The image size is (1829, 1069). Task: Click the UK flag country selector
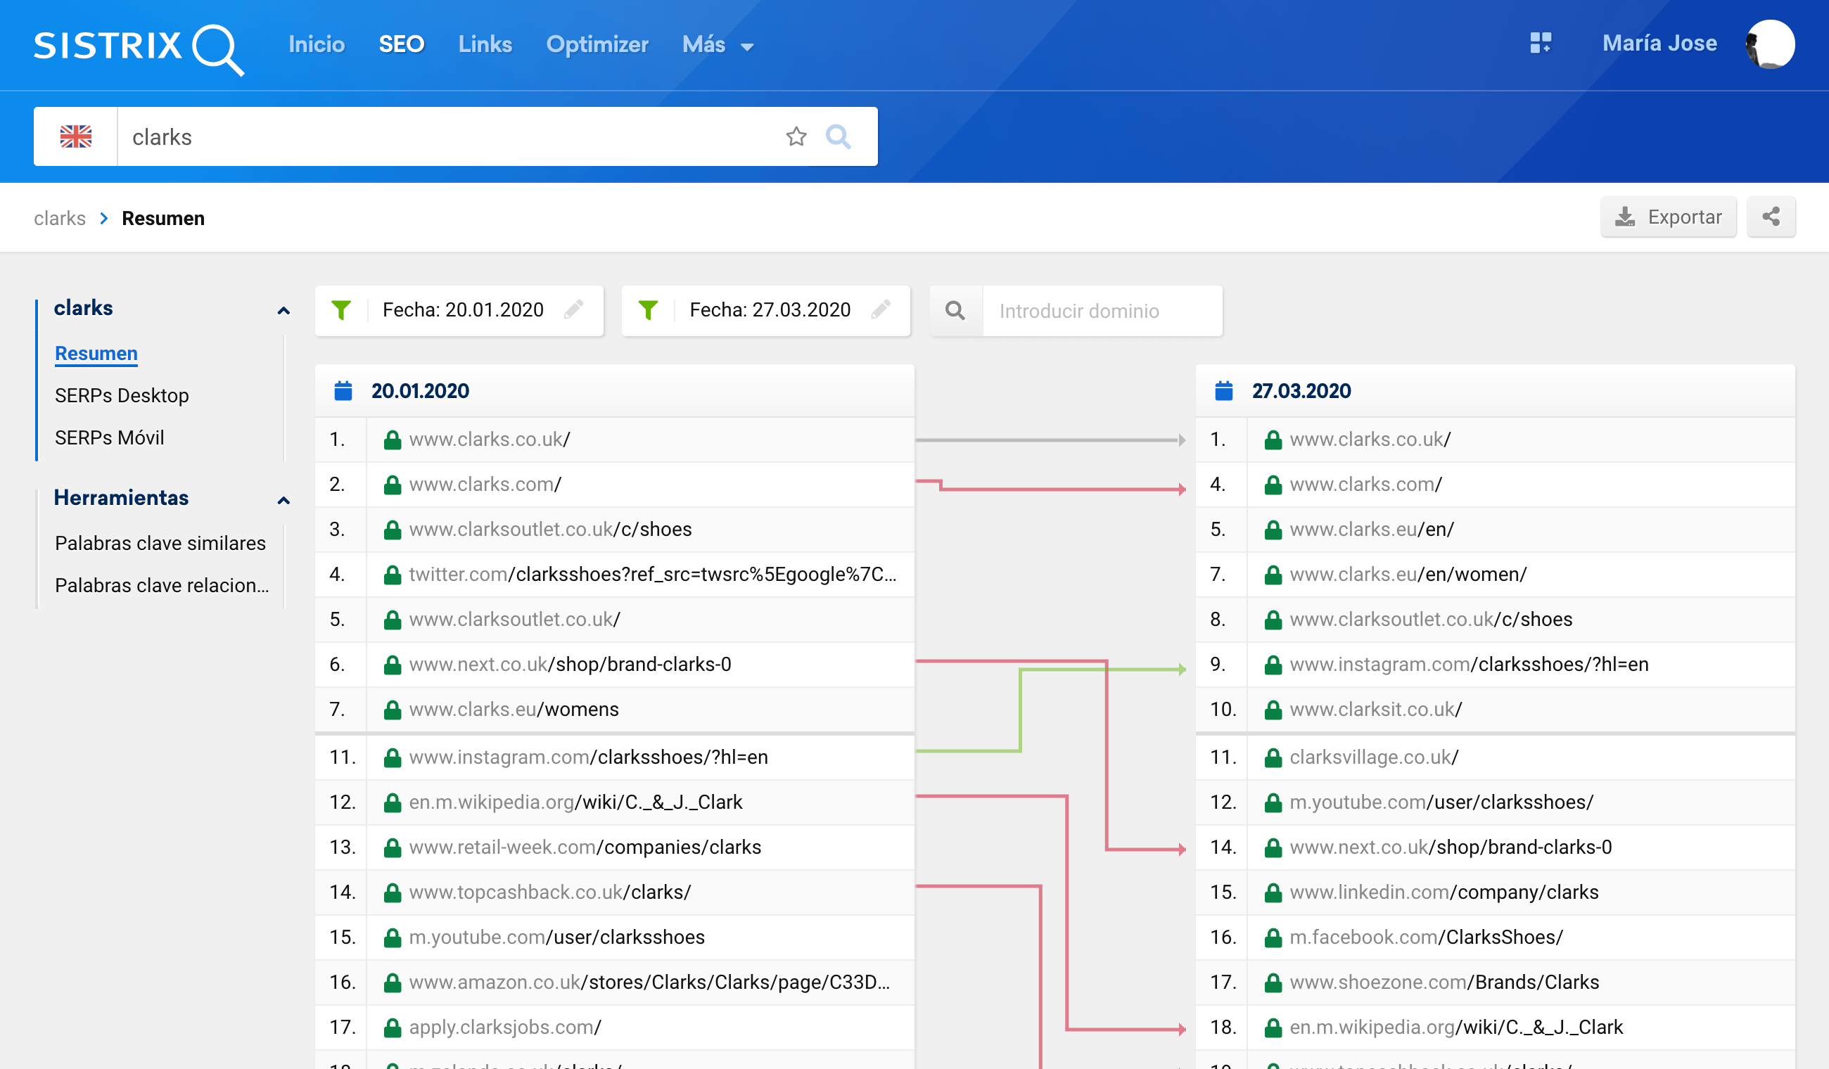coord(75,136)
